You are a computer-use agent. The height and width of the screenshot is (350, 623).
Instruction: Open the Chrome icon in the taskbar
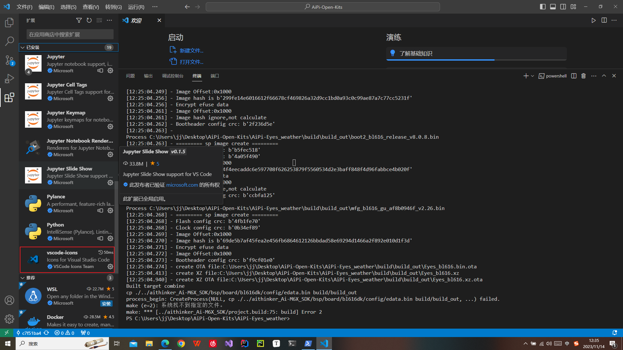[x=181, y=344]
